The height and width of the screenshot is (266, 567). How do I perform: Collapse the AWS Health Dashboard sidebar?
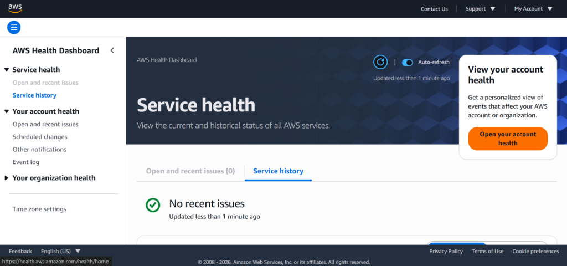click(x=112, y=50)
